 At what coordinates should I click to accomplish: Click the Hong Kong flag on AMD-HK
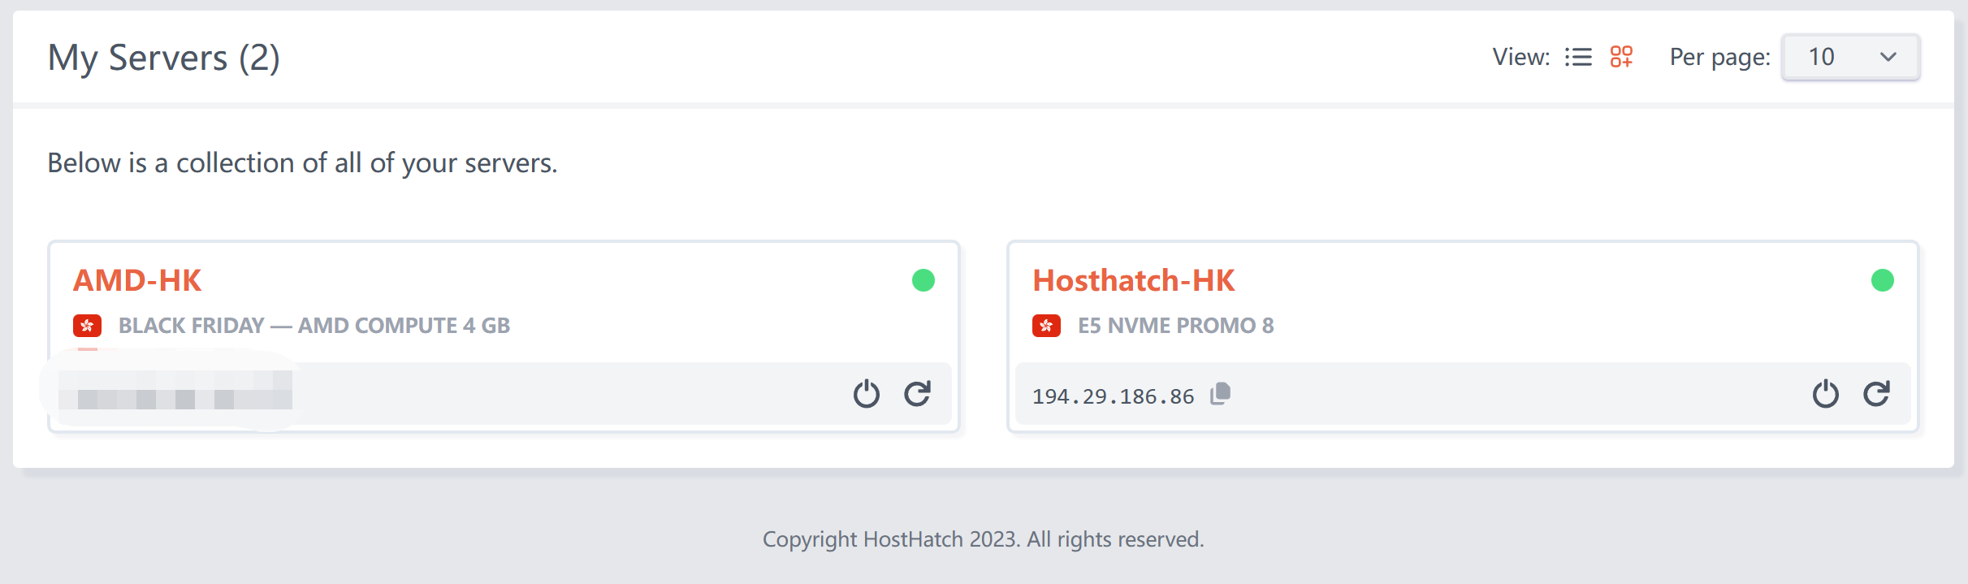87,326
